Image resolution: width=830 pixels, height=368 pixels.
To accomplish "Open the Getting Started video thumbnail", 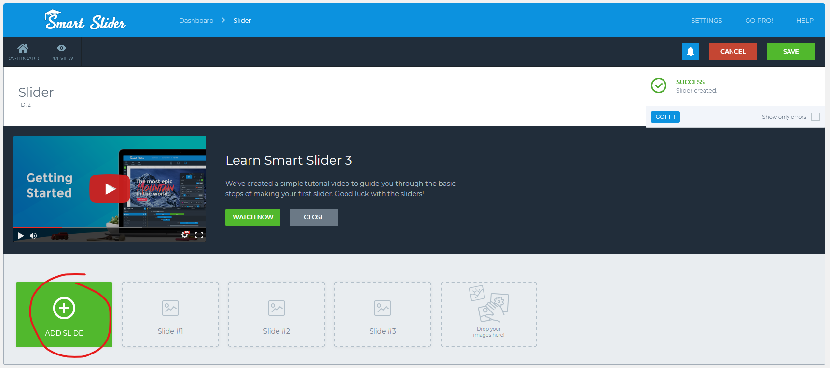I will [x=110, y=189].
